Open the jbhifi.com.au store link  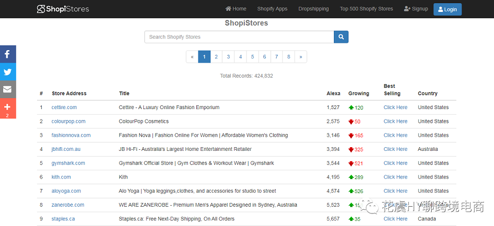(66, 149)
